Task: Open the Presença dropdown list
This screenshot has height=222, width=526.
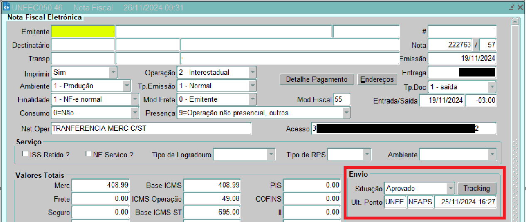Action: click(x=346, y=113)
